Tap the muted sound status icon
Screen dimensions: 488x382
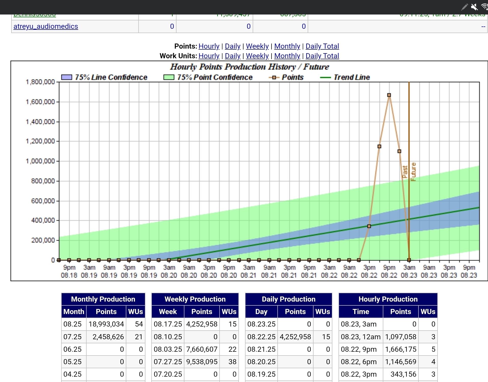pyautogui.click(x=474, y=7)
